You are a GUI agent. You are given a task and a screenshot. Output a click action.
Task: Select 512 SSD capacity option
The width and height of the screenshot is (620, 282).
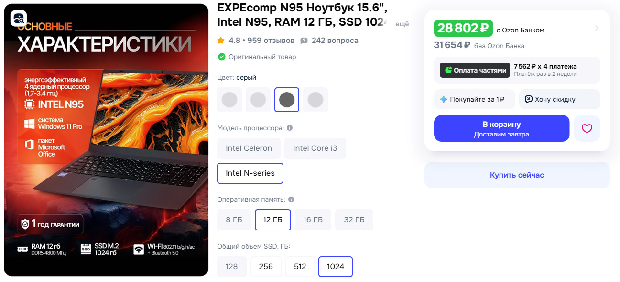pyautogui.click(x=300, y=267)
